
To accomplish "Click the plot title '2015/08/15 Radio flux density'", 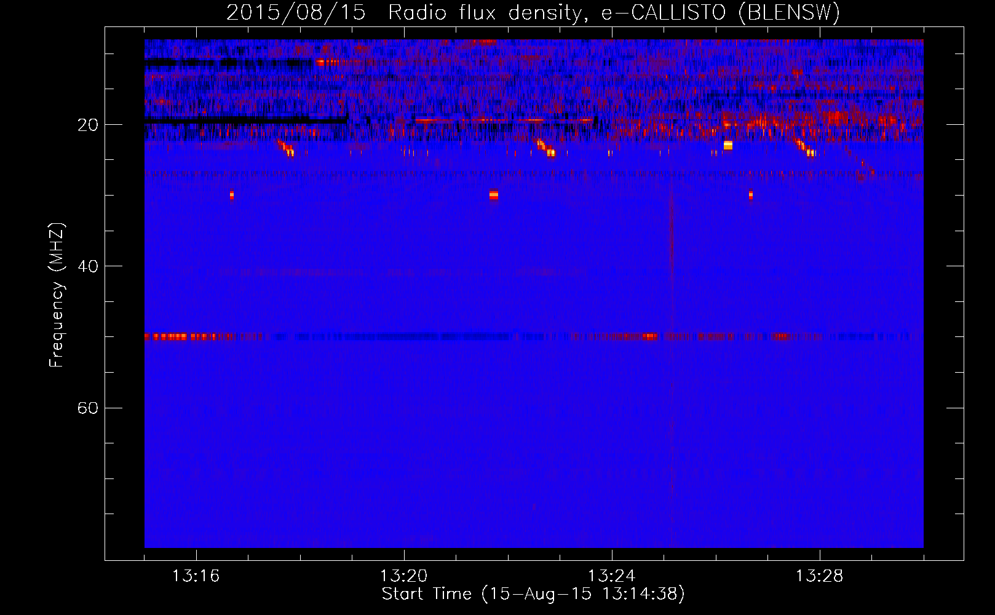I will [404, 12].
